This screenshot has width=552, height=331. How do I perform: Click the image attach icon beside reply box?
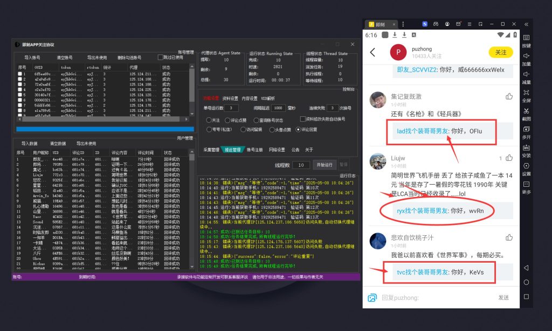[371, 298]
